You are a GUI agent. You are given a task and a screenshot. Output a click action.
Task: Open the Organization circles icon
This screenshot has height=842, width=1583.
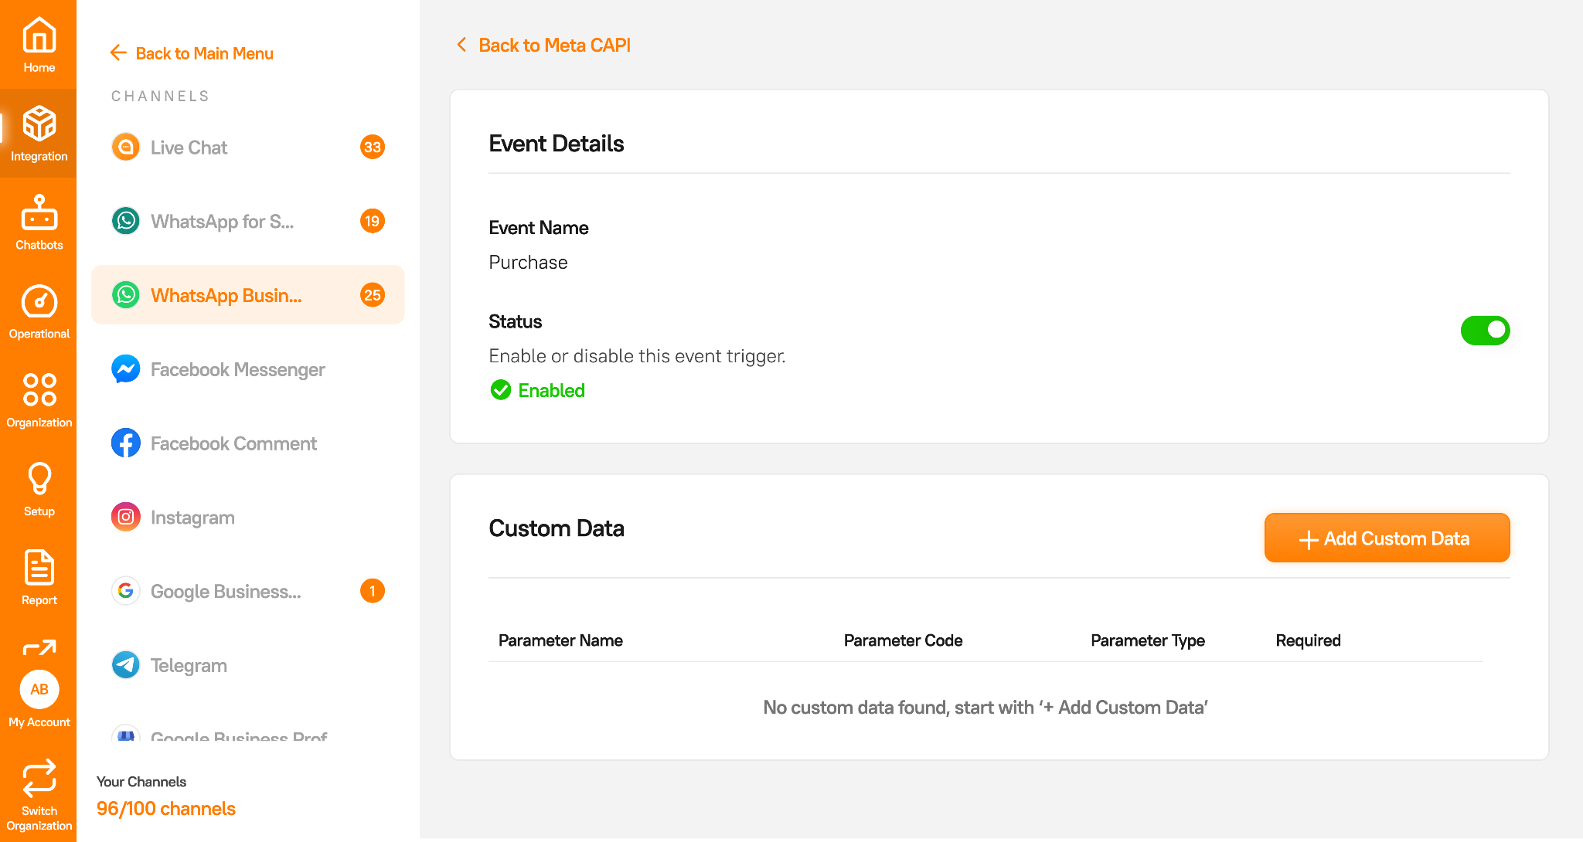39,389
